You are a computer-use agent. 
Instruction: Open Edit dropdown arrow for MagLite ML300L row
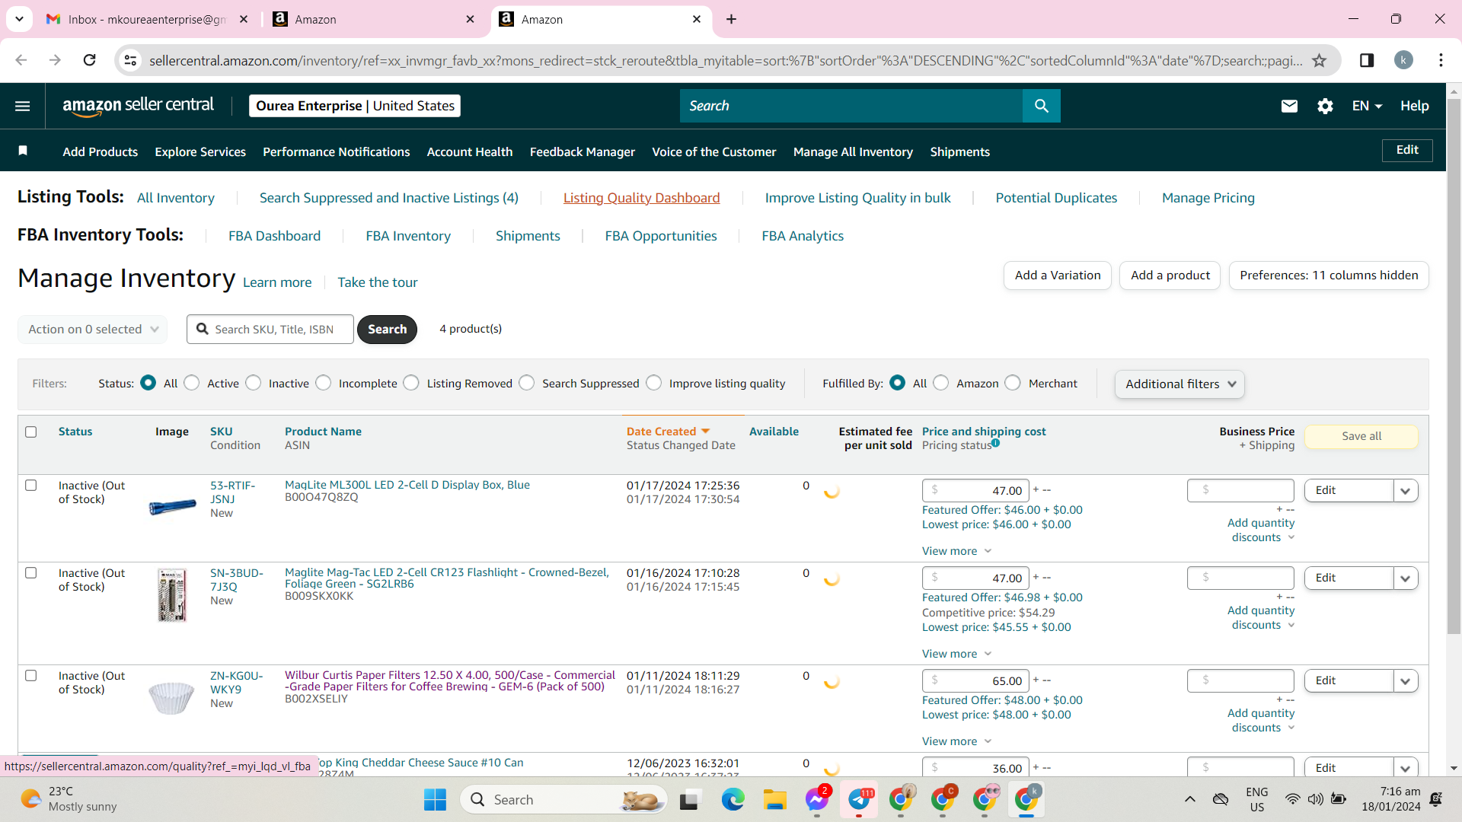click(1406, 491)
